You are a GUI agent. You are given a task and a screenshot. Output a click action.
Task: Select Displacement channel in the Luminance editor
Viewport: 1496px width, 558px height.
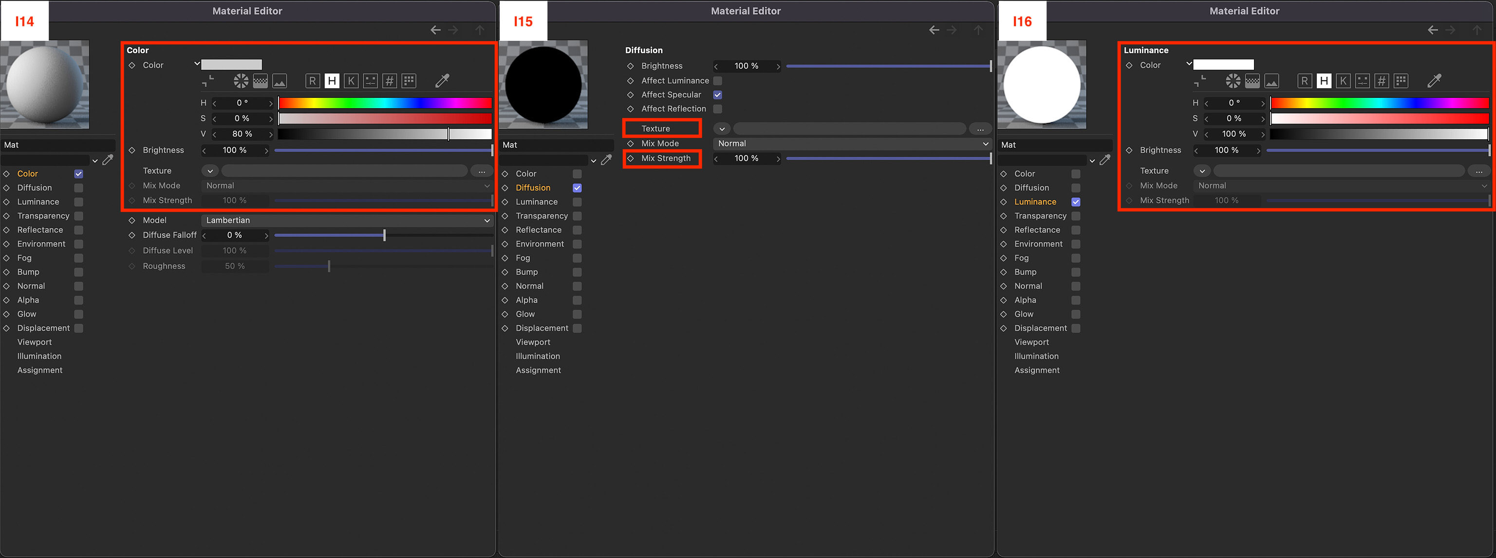pos(1041,328)
